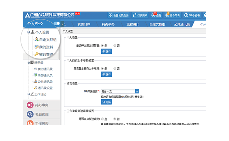Select 否 for 是否弹出退出提醒框
Image resolution: width=229 pixels, height=141 pixels.
(115, 45)
